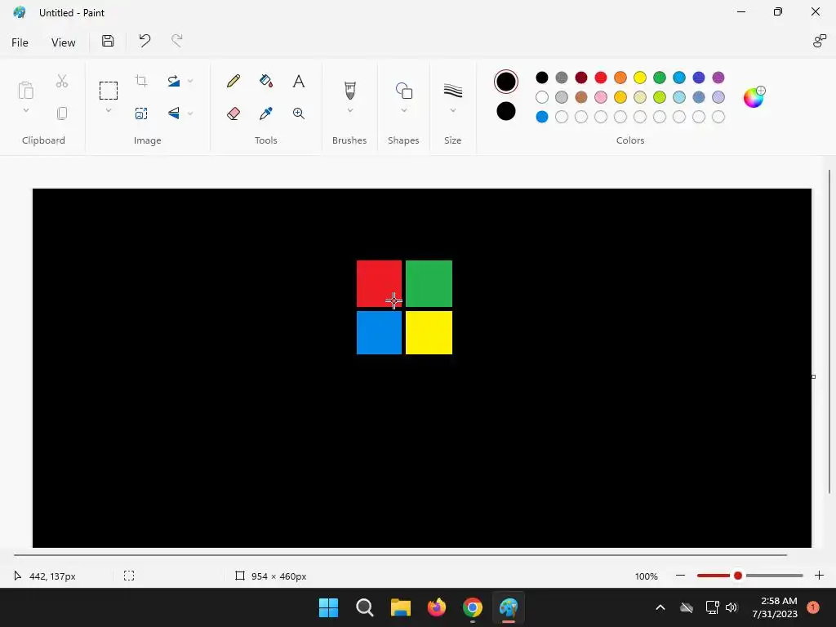
Task: Select the Eraser tool
Action: pyautogui.click(x=233, y=113)
